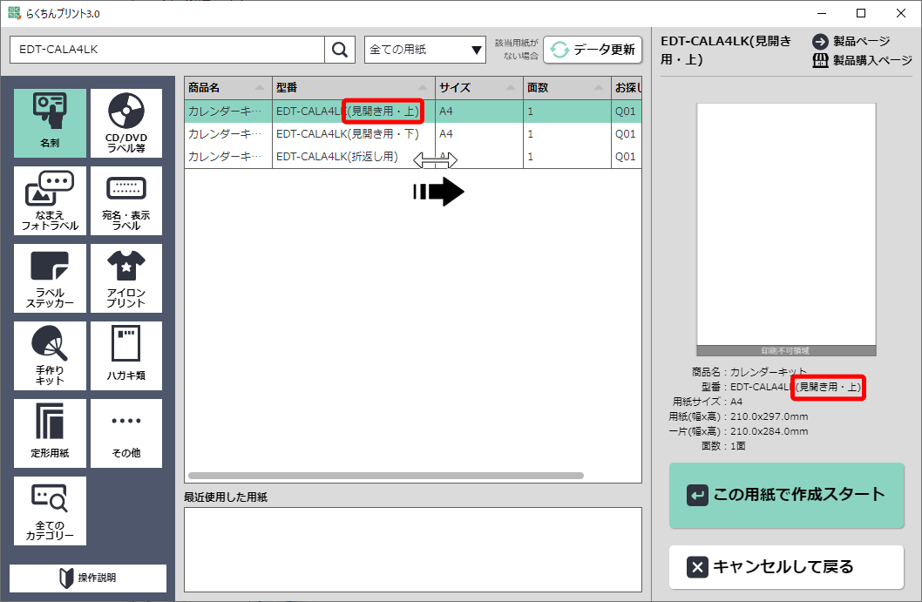Open the 製品ページ product page link
Viewport: 922px width, 602px height.
point(851,41)
